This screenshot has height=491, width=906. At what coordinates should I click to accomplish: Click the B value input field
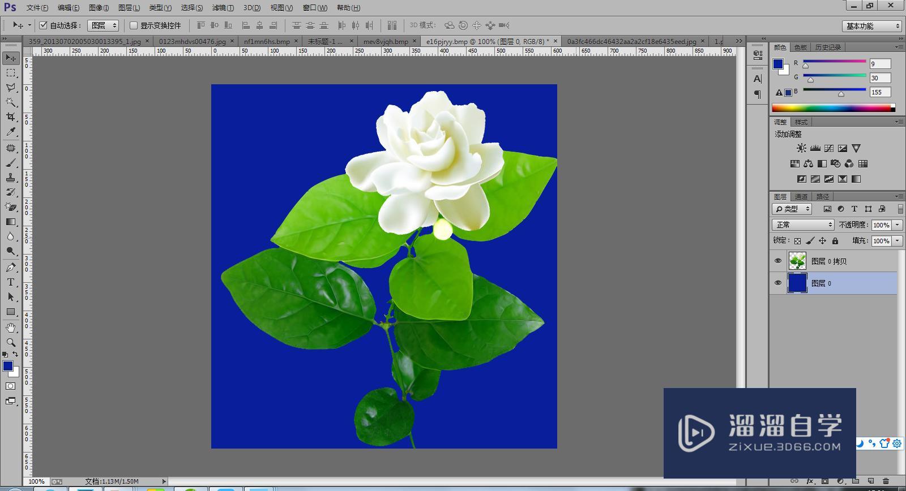pos(880,92)
